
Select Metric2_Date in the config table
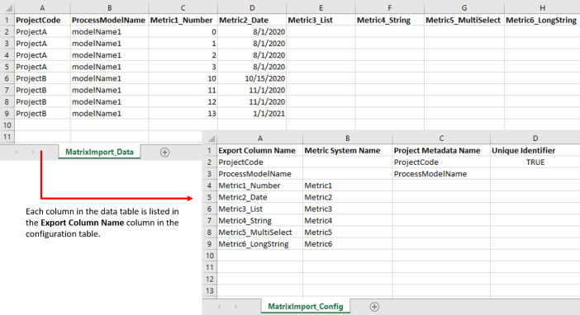coord(259,197)
